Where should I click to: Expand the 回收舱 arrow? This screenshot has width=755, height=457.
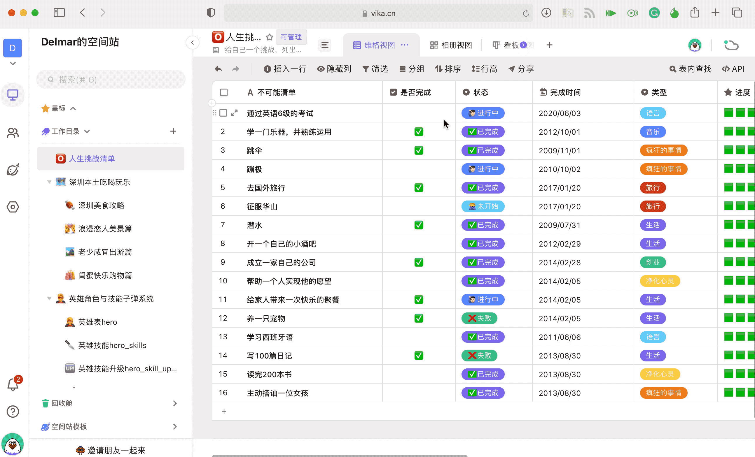[x=175, y=403]
